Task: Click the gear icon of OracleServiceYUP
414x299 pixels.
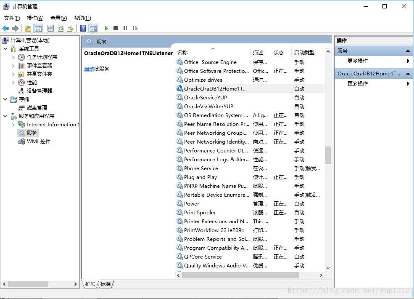Action: point(180,97)
